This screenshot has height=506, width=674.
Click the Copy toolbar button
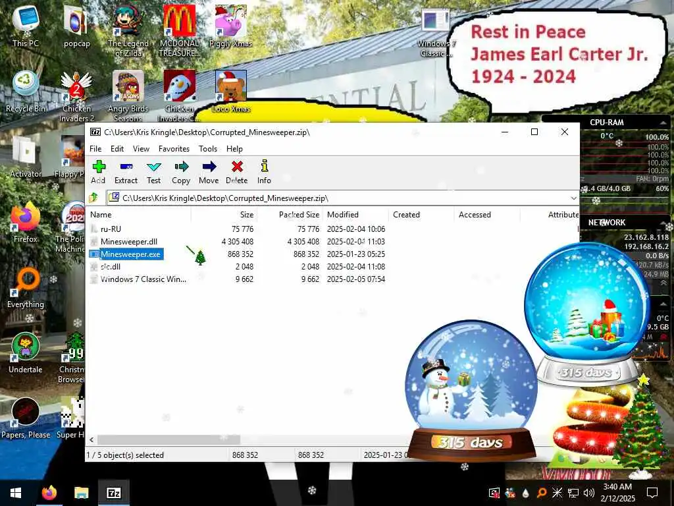[181, 172]
